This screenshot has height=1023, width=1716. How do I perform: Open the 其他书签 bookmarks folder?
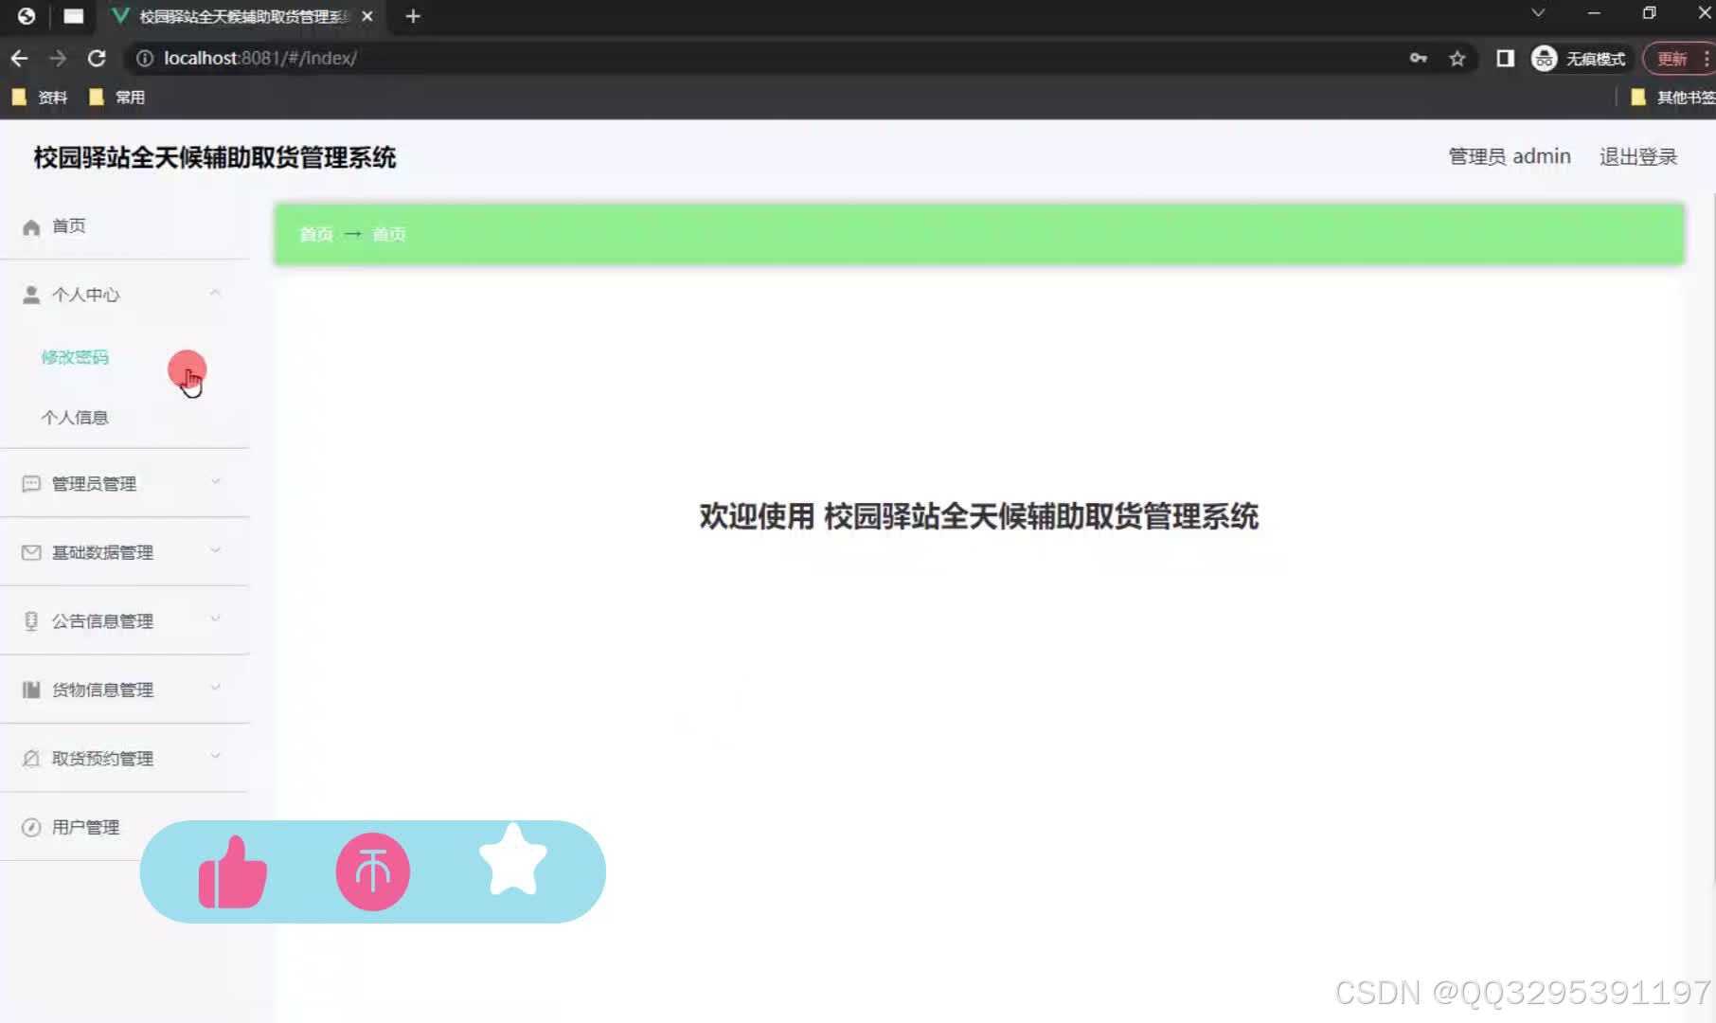pyautogui.click(x=1672, y=97)
